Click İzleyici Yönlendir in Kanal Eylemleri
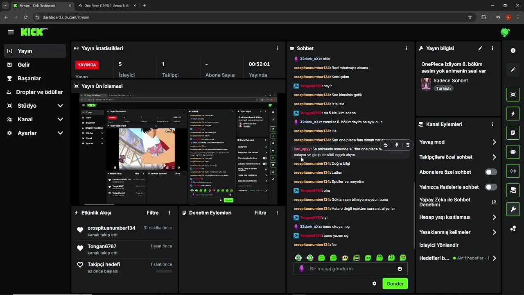 439,245
